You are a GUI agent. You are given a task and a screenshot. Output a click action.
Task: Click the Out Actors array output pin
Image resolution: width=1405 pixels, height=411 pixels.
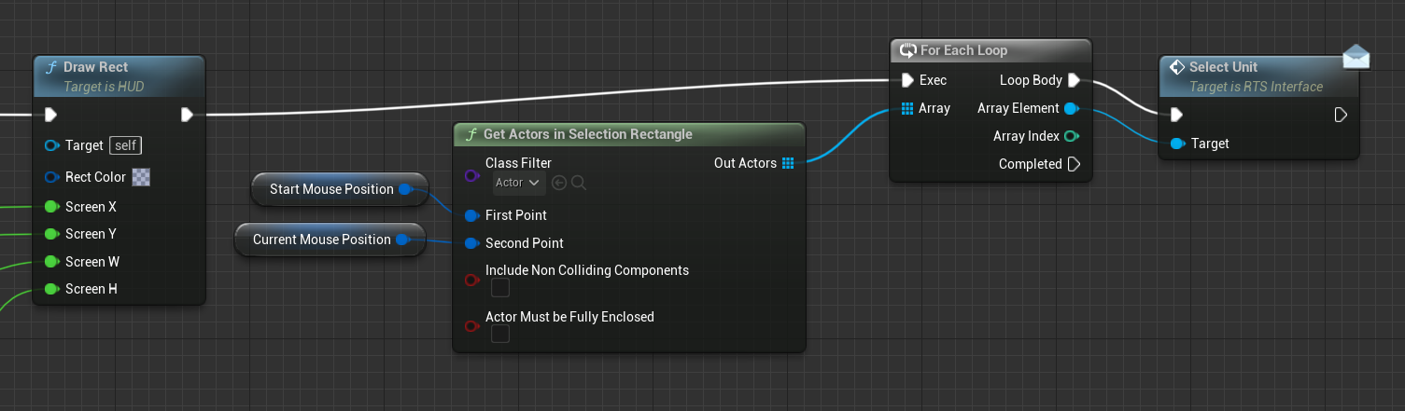(x=788, y=163)
